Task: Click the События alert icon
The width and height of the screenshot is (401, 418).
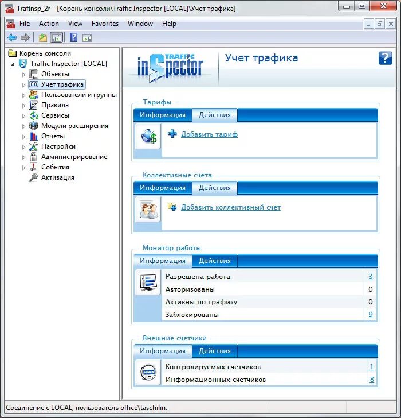Action: click(x=33, y=167)
